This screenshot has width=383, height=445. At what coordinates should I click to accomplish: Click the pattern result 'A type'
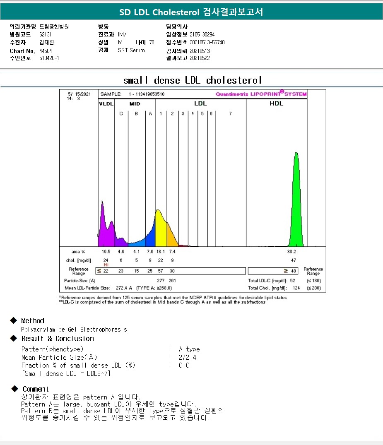click(189, 349)
